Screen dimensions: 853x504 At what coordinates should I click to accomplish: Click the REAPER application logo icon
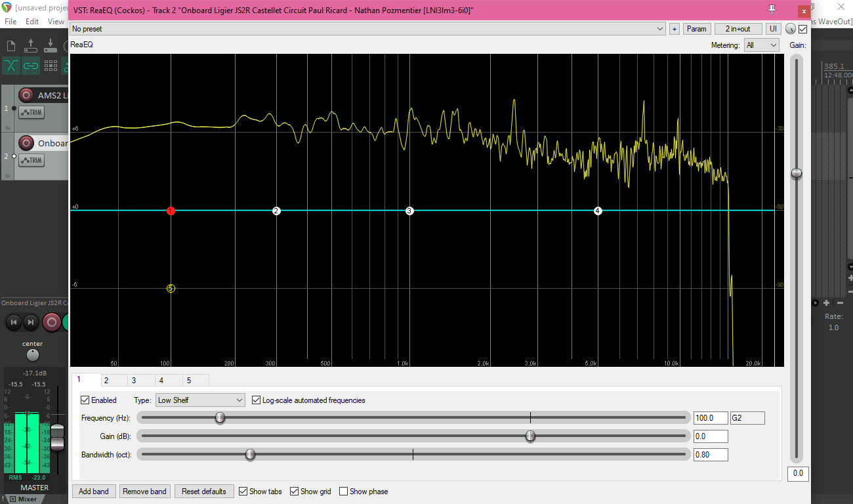(x=7, y=8)
